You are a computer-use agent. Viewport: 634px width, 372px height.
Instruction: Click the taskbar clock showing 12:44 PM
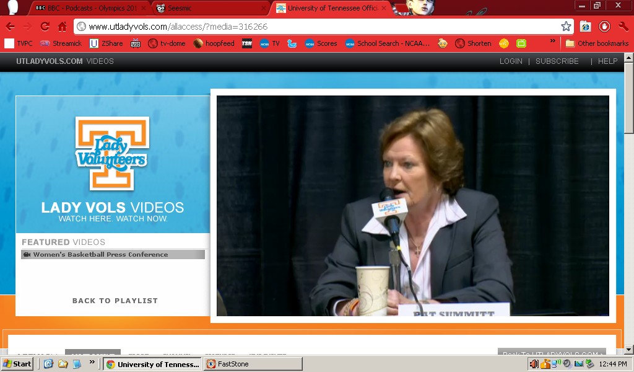pyautogui.click(x=613, y=364)
